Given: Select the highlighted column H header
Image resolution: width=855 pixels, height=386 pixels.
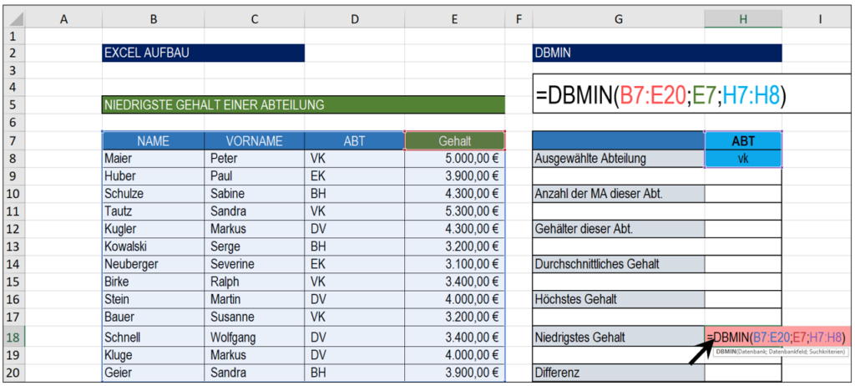Looking at the screenshot, I should [743, 20].
